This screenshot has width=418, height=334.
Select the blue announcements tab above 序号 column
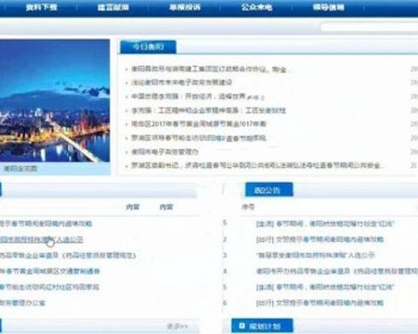point(268,190)
